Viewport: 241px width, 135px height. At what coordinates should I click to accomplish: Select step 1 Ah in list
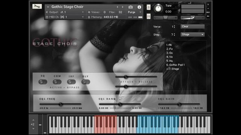coord(169,45)
